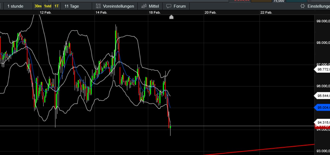The image size is (330, 155).
Task: Click the 96.000 price axis label
Action: (323, 86)
